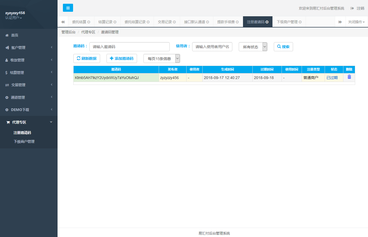Click the hamburger menu toggle button
The height and width of the screenshot is (237, 368).
[68, 8]
